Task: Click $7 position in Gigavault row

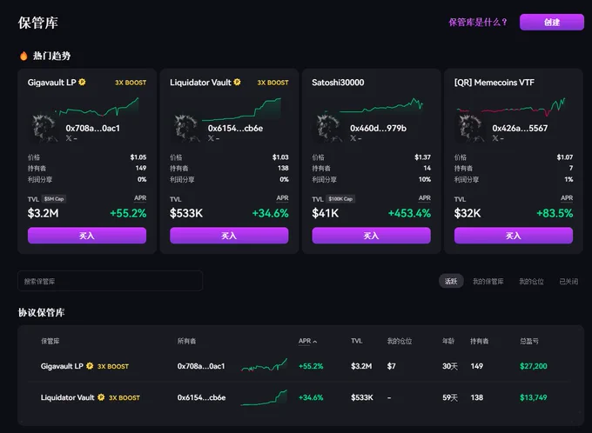Action: coord(392,366)
